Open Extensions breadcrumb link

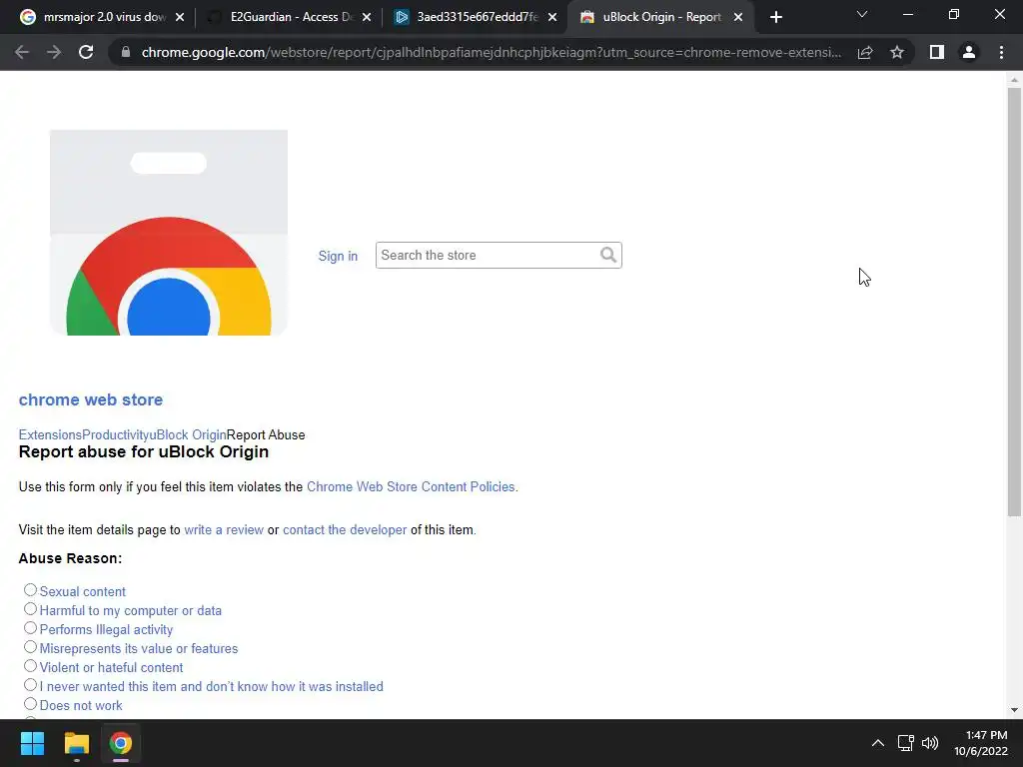[50, 435]
